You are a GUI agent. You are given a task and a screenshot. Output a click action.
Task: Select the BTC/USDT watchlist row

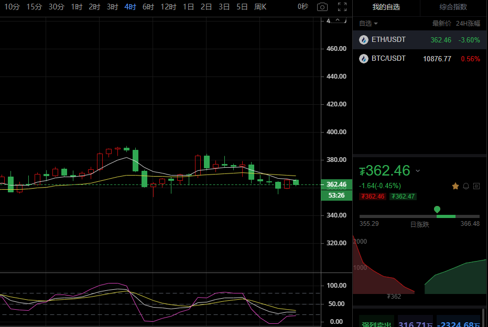point(419,59)
